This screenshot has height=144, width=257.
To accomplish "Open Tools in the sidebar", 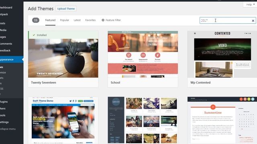I will [3, 115].
